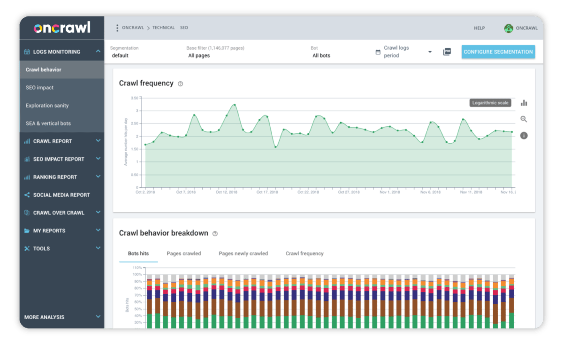The height and width of the screenshot is (344, 563).
Task: Open the Help link in header
Action: [479, 28]
